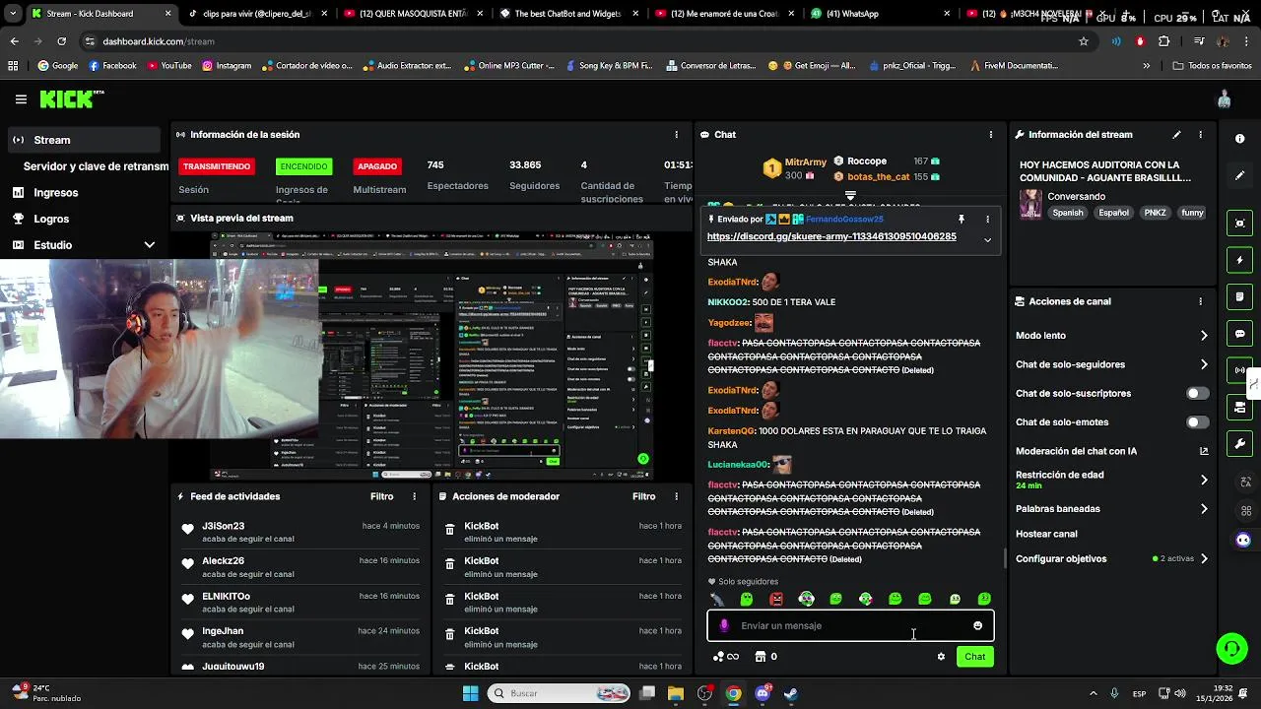This screenshot has width=1261, height=709.
Task: Click the taskbar Buscar search box
Action: pyautogui.click(x=560, y=693)
